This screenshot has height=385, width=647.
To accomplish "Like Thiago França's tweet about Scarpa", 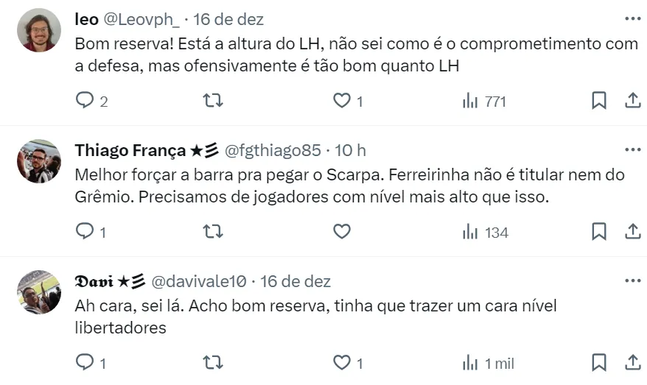I will click(342, 232).
